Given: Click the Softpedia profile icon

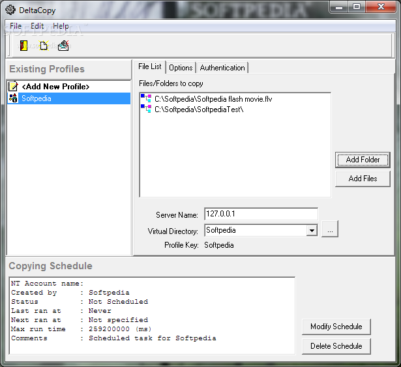Looking at the screenshot, I should (x=13, y=98).
